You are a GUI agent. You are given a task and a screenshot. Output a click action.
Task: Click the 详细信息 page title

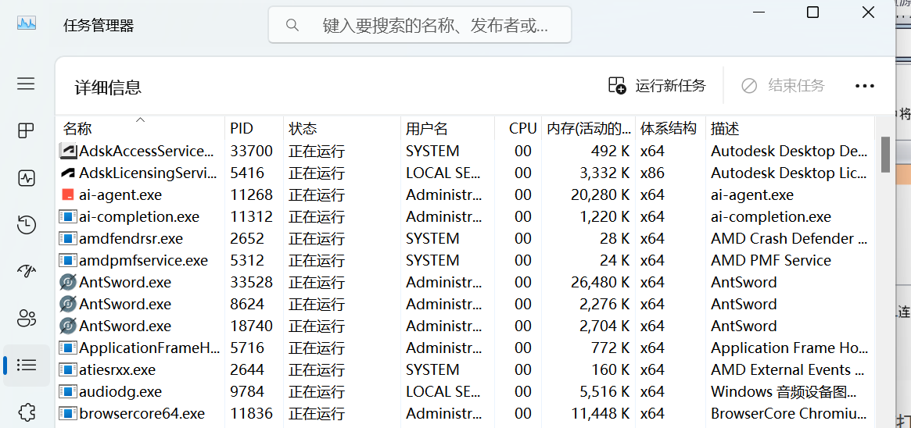coord(108,87)
